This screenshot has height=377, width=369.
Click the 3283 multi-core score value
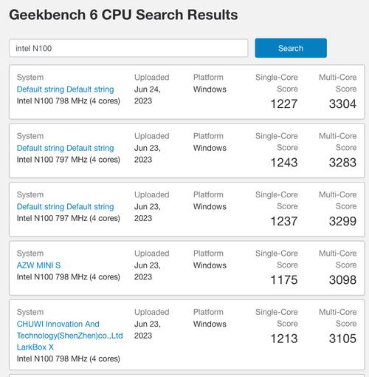(342, 163)
